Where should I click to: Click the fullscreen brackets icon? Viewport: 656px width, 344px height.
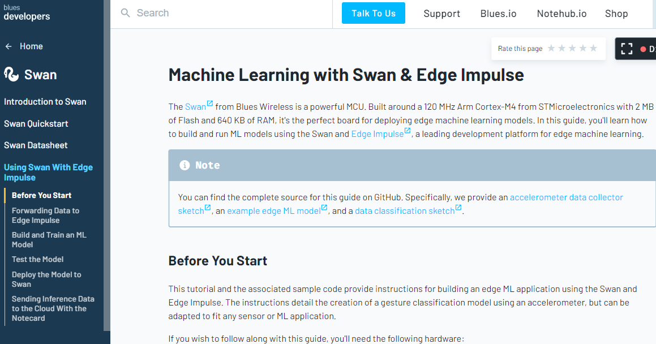(x=627, y=49)
